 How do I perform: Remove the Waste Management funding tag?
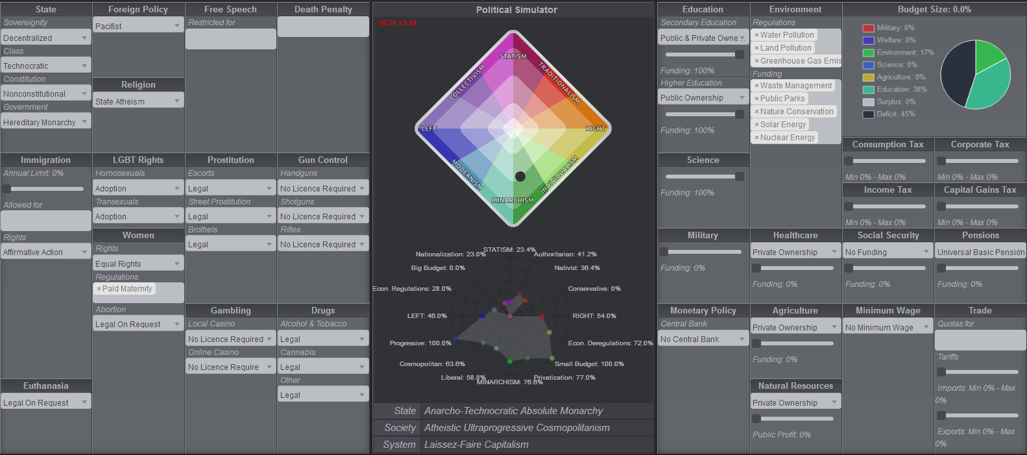[x=756, y=86]
